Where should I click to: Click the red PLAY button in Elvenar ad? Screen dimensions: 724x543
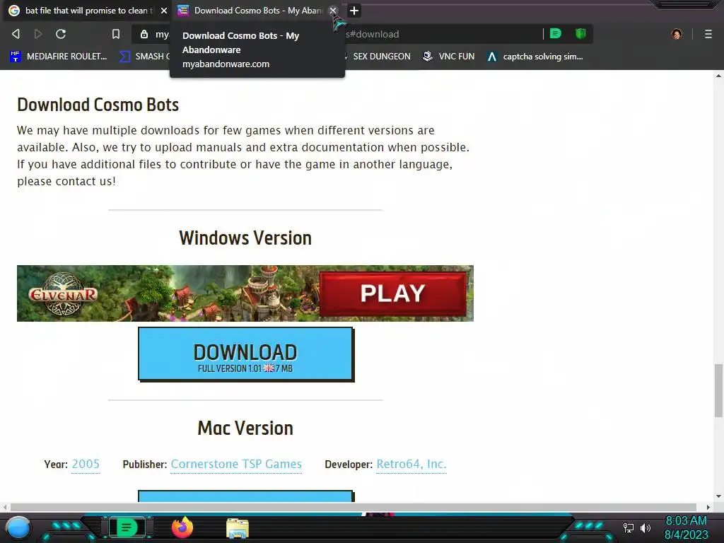pos(393,293)
